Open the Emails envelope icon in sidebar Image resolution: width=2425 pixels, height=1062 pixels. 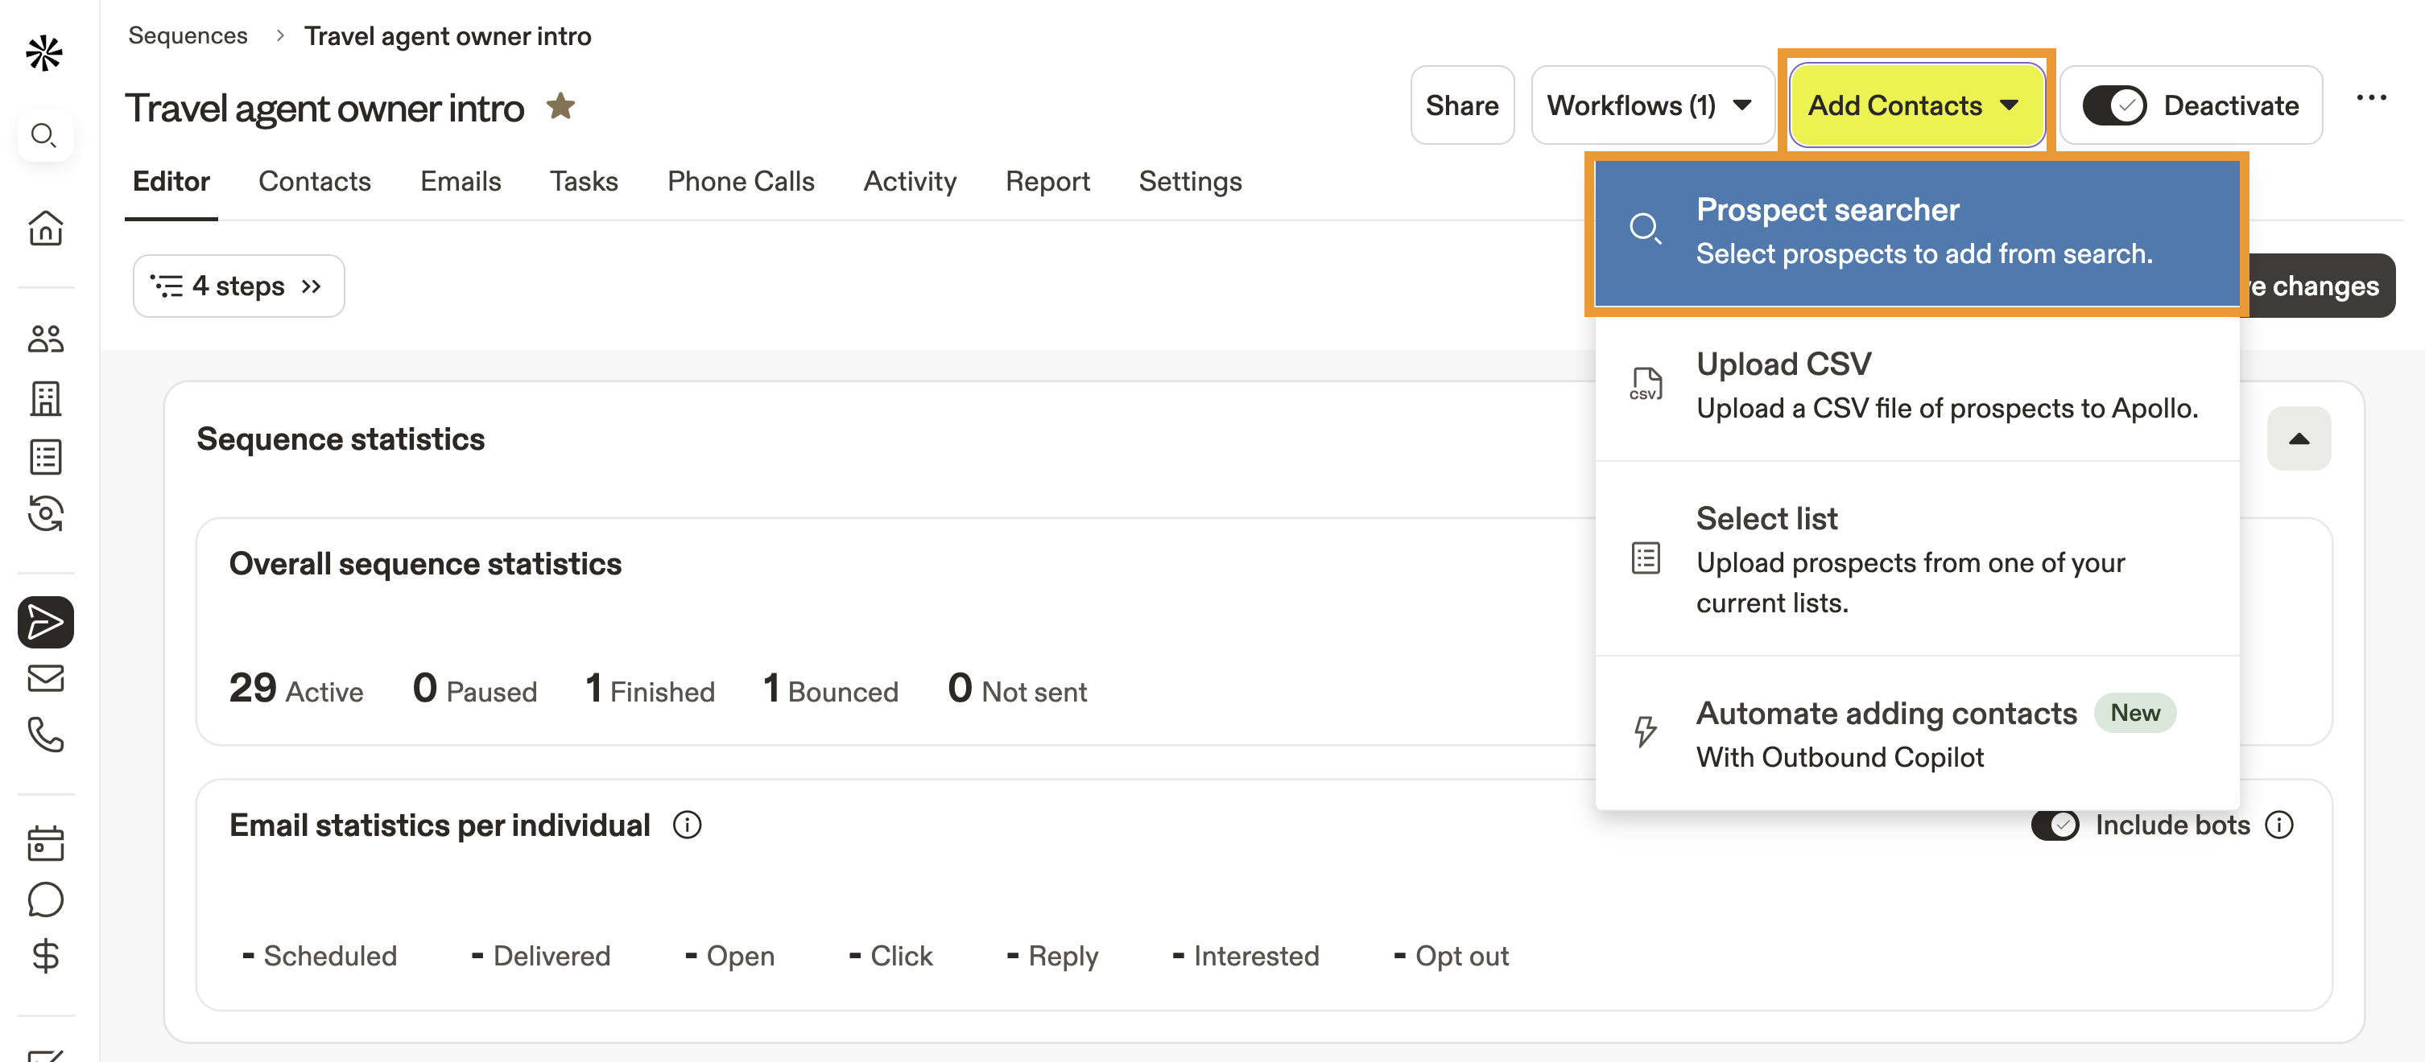45,677
